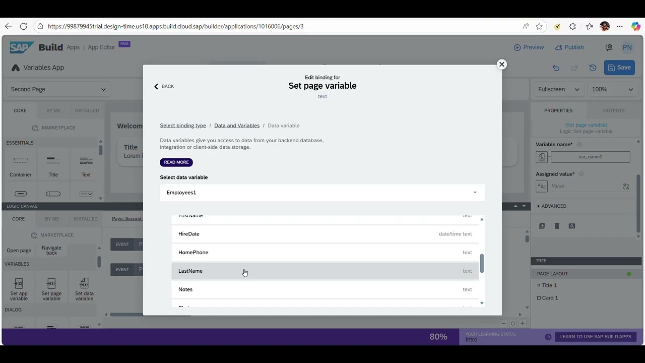This screenshot has height=363, width=645.
Task: Select the Open page logic node
Action: (19, 251)
